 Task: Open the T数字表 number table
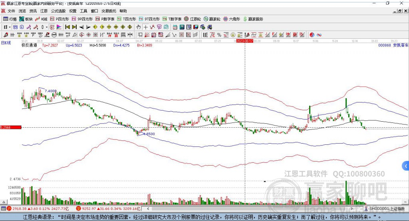(x=172, y=19)
